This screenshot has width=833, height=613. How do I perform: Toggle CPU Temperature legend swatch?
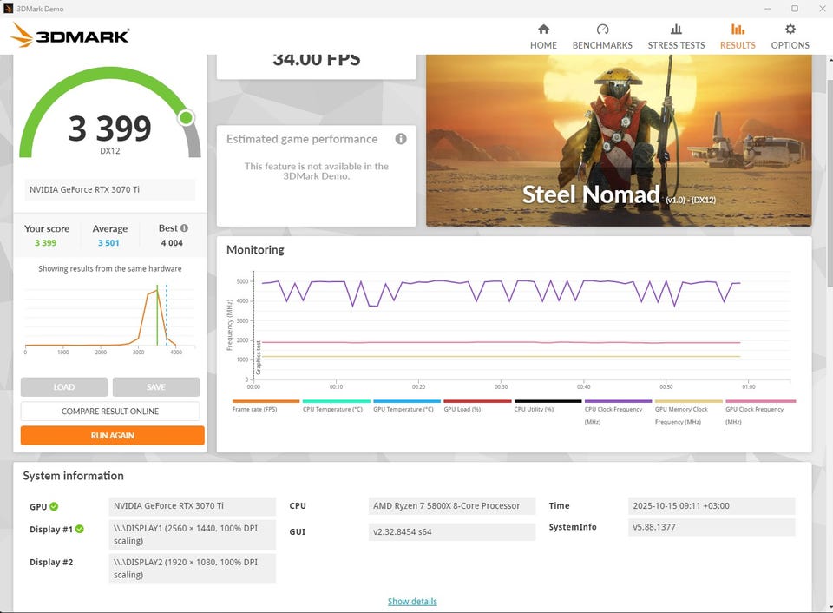pos(336,401)
